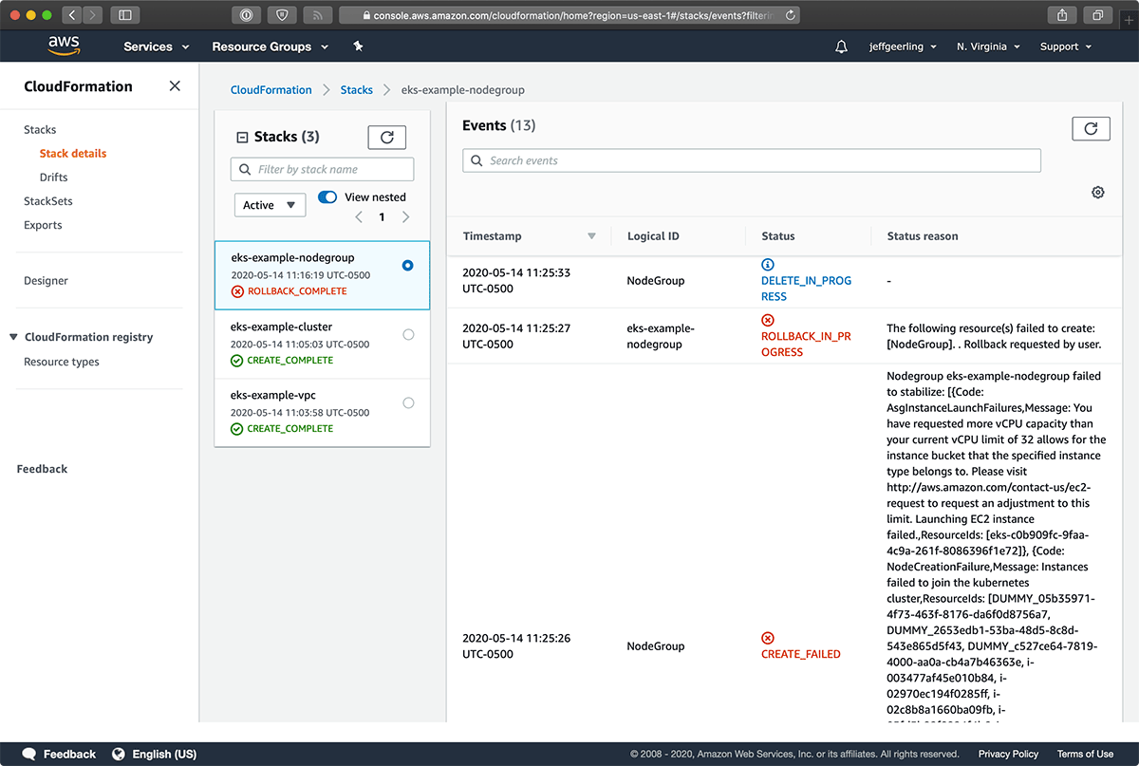Click CloudFormation breadcrumb link
The height and width of the screenshot is (766, 1139).
(x=271, y=90)
